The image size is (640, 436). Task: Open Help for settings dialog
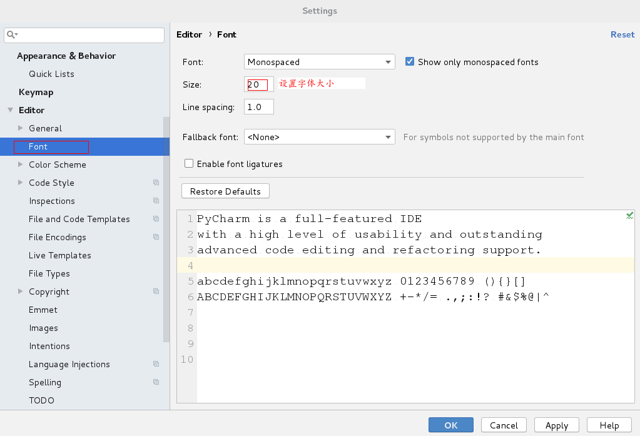click(609, 425)
